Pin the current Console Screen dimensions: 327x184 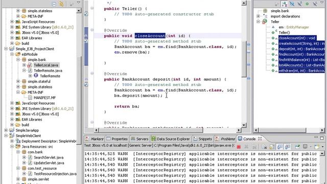click(297, 147)
